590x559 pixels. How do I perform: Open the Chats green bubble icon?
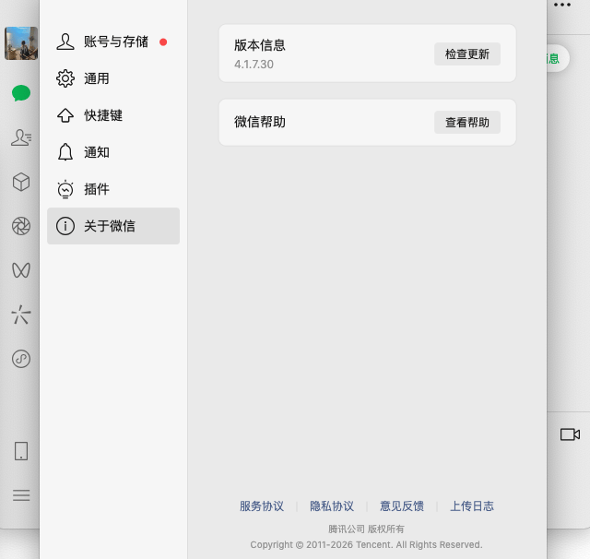click(x=20, y=93)
